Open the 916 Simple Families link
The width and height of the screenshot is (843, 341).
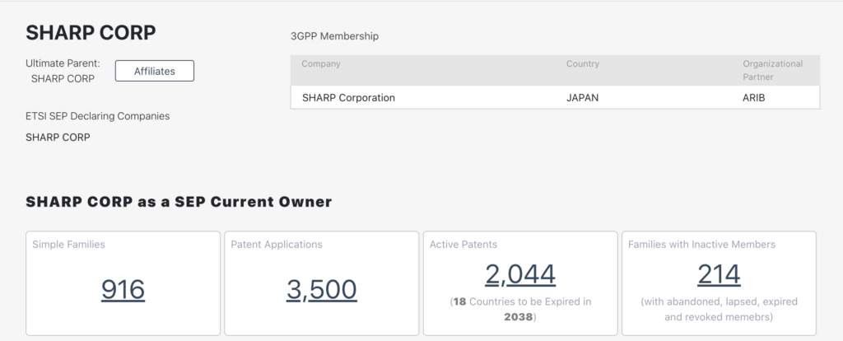(x=123, y=289)
